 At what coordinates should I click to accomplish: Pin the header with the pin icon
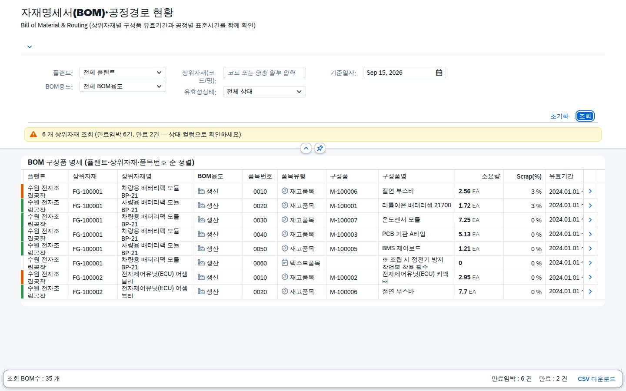click(x=320, y=148)
